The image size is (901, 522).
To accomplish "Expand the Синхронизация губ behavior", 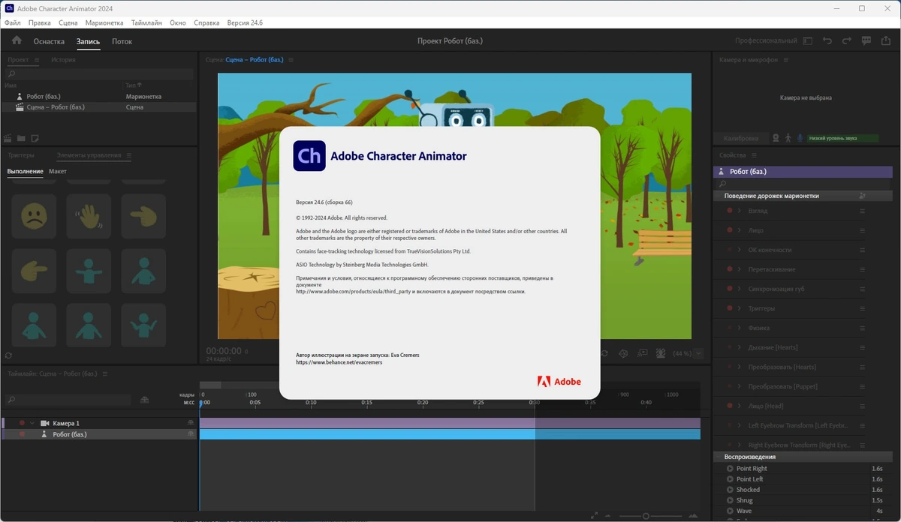I will click(740, 289).
